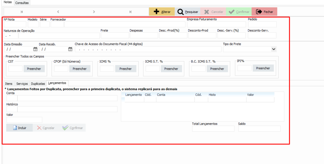Open the Data Emissão calendar picker

tap(35, 49)
